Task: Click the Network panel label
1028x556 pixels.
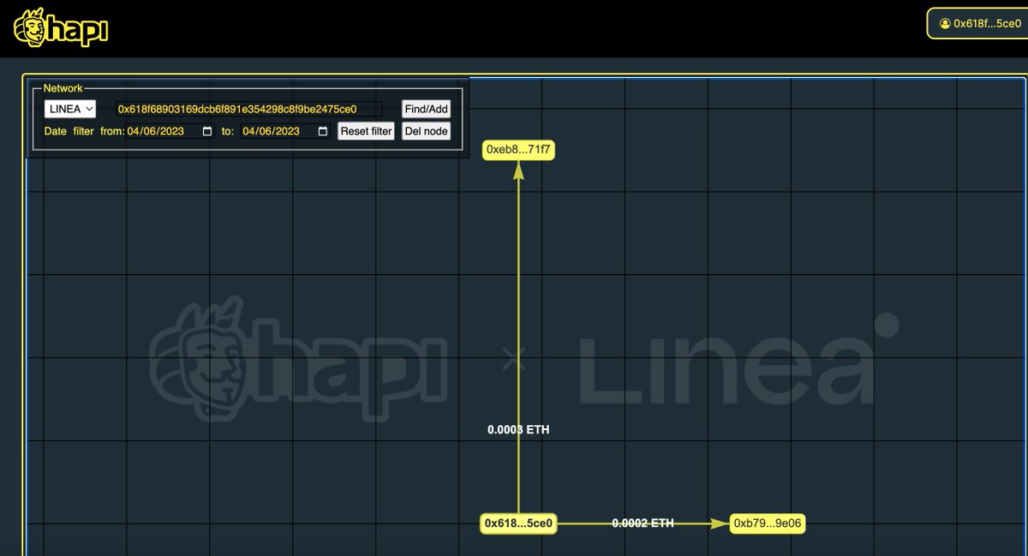Action: point(63,88)
